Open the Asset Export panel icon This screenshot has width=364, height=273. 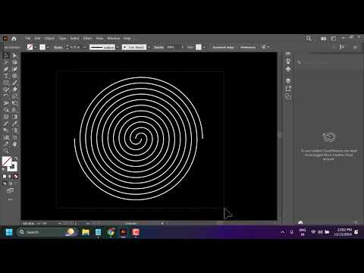pos(288,89)
